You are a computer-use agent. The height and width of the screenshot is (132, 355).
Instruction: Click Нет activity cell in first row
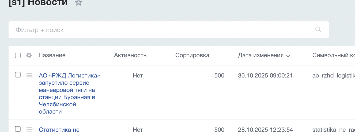point(138,76)
